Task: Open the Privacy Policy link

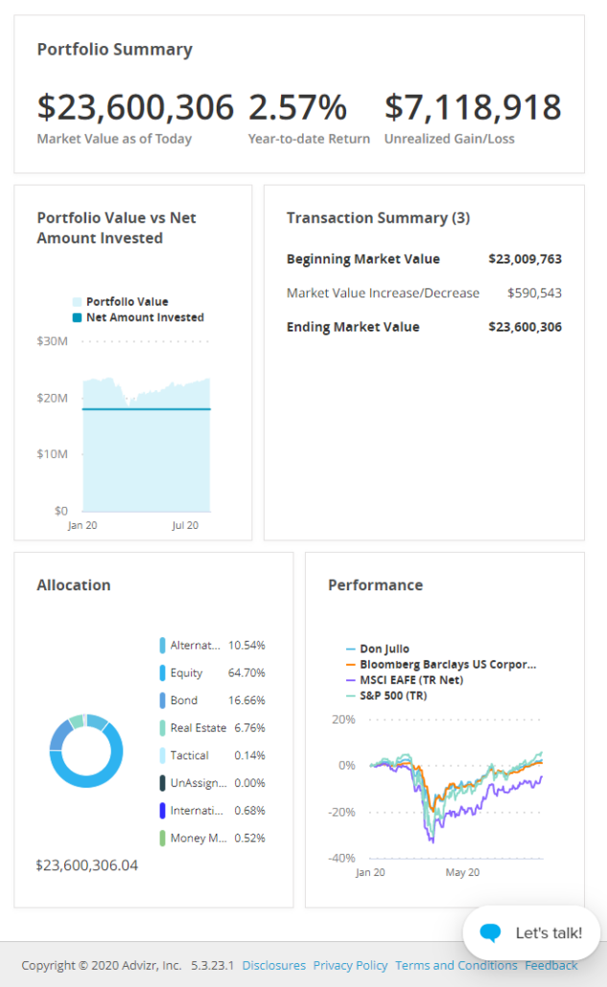Action: [x=350, y=965]
